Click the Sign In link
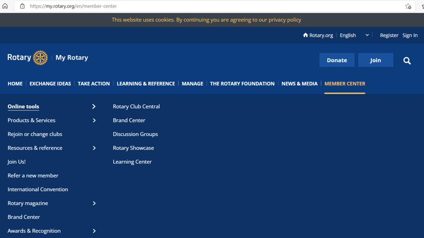 [410, 35]
